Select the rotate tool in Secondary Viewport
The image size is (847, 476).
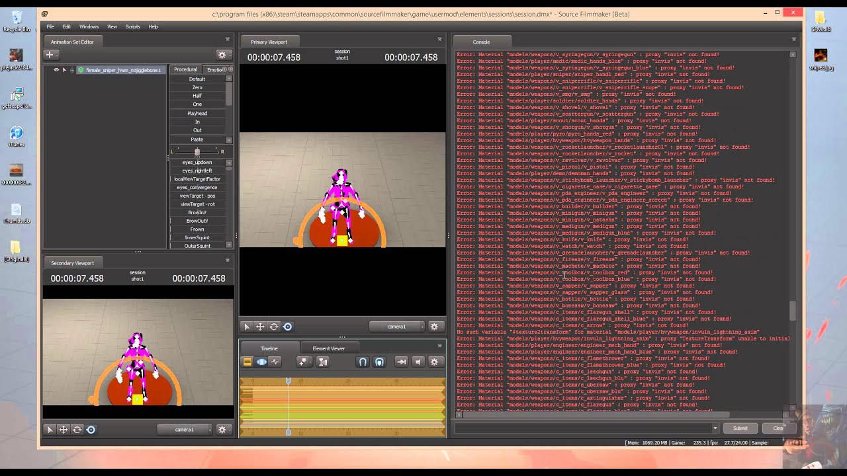[77, 430]
